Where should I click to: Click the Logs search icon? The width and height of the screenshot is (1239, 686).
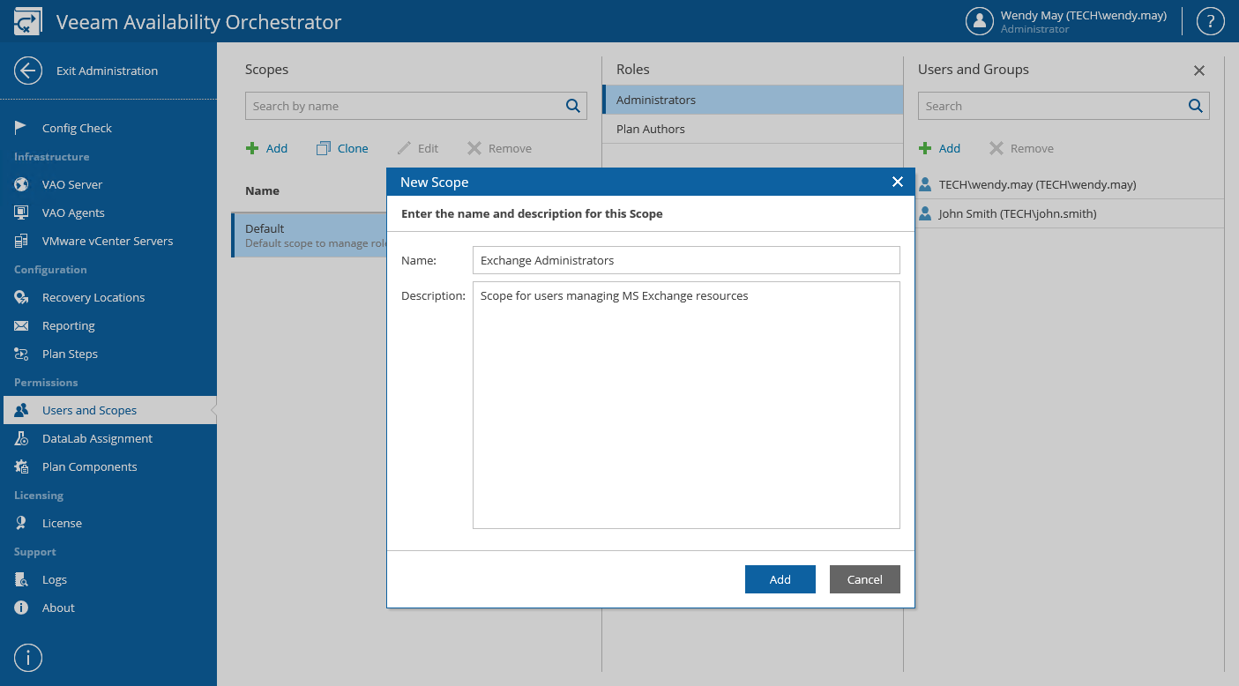click(x=21, y=579)
